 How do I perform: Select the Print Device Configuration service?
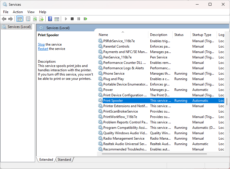[161, 95]
